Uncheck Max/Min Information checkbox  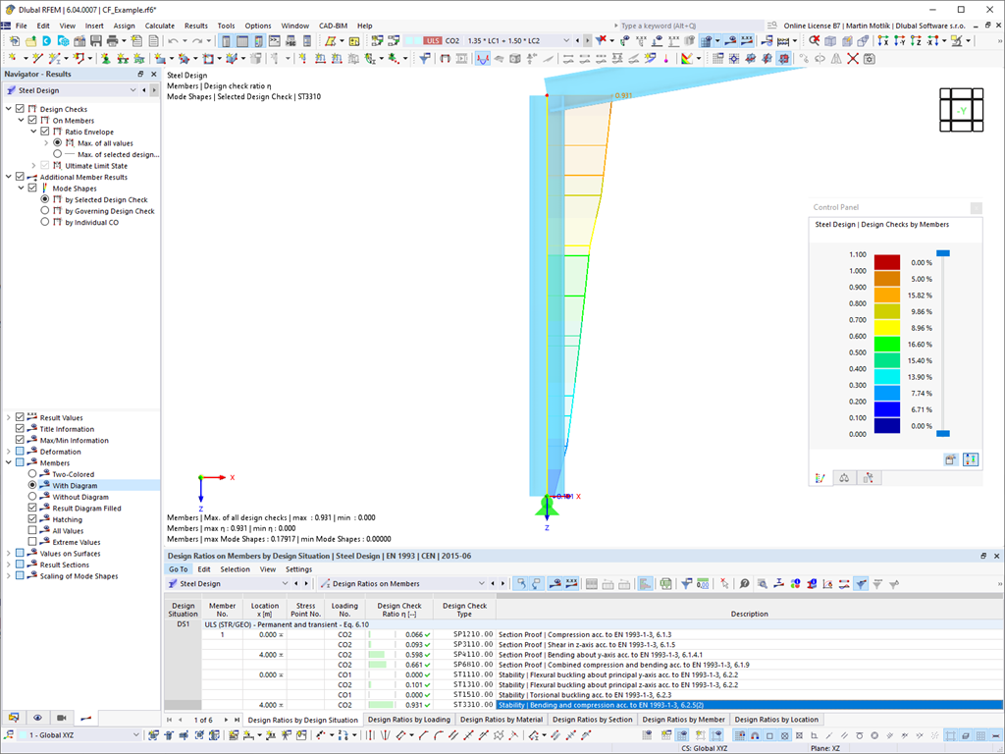20,440
